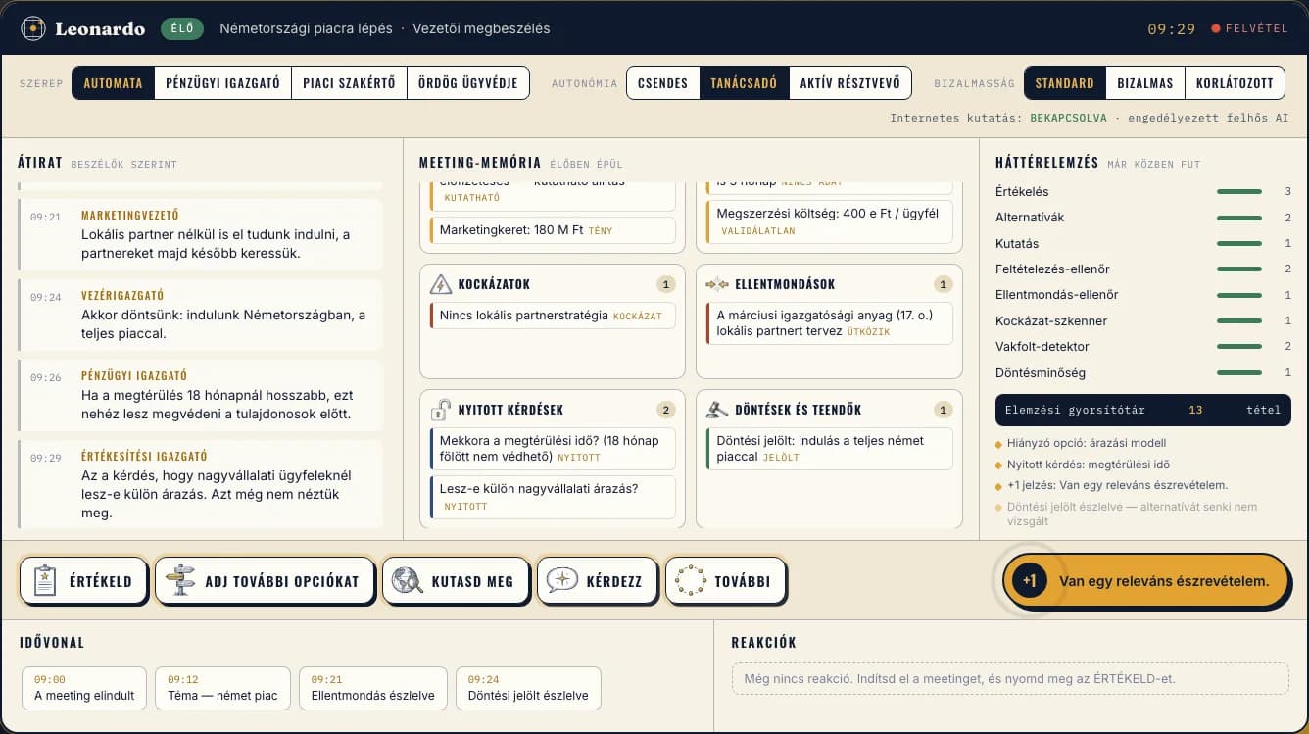Open the Lesz-e külön nagyvállalati árazás question
This screenshot has width=1309, height=734.
[553, 497]
